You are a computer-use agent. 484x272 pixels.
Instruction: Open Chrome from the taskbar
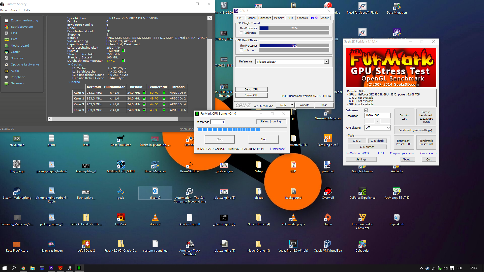23,268
